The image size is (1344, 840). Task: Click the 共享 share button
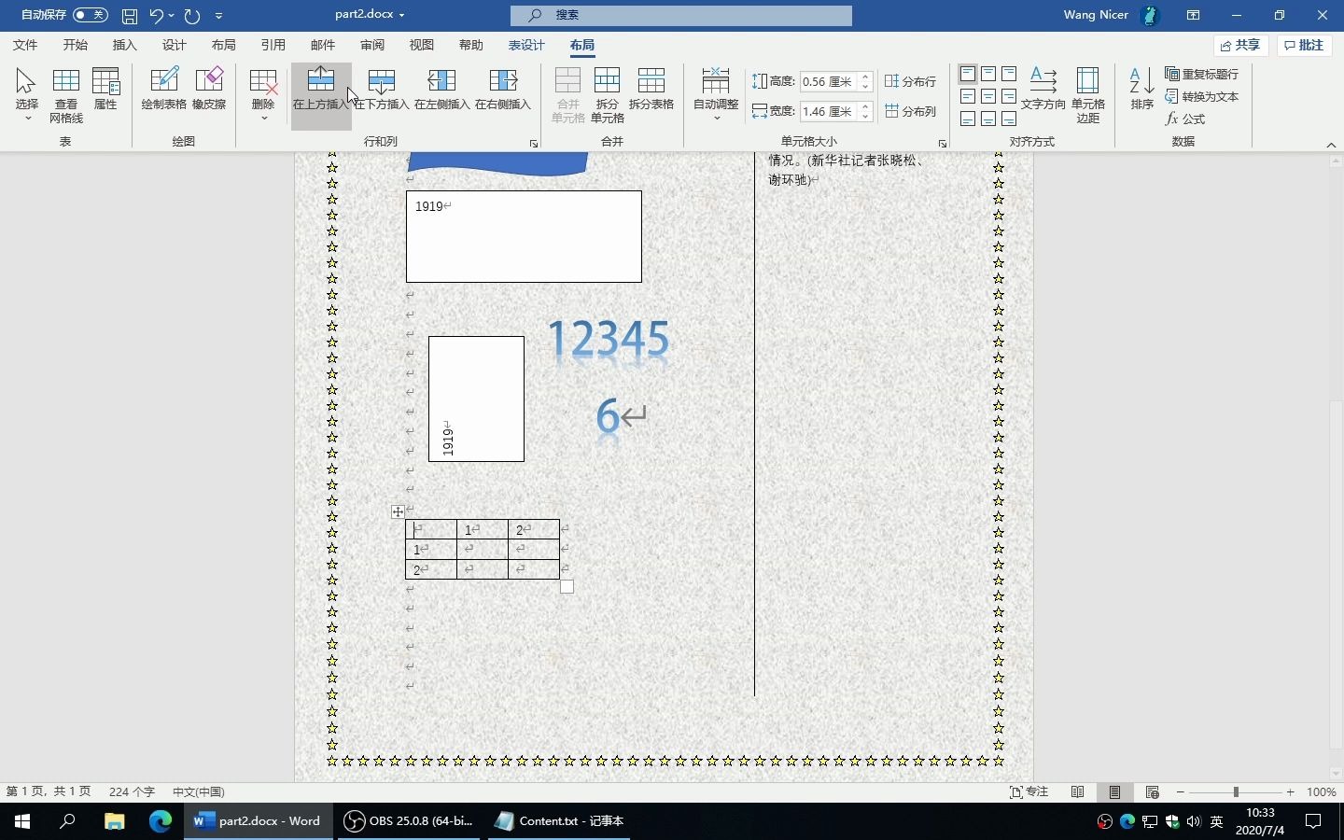pos(1239,44)
